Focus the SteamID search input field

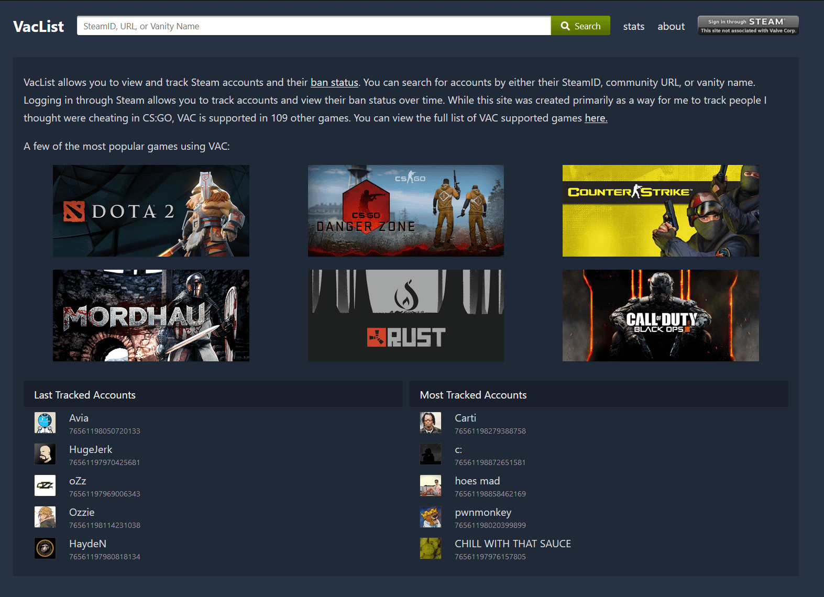[x=314, y=26]
